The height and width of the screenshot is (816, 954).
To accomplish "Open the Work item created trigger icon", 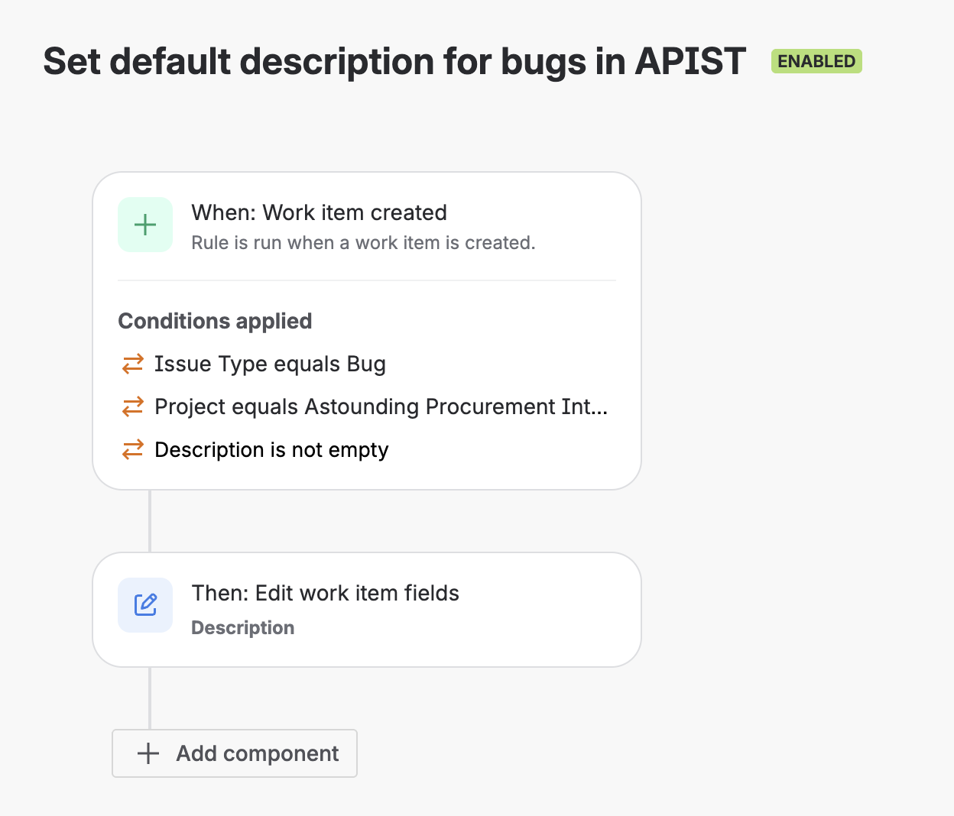I will 144,224.
